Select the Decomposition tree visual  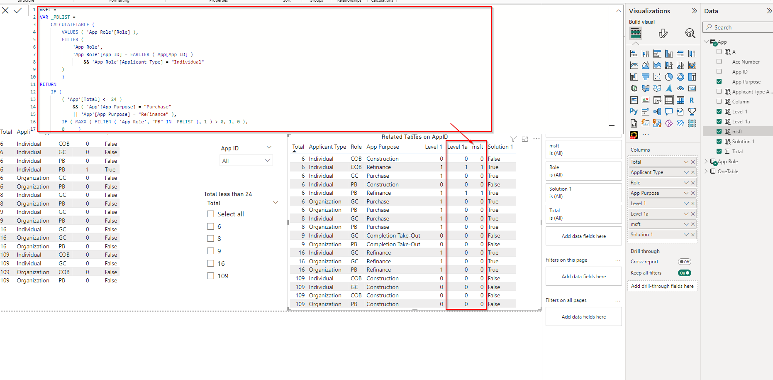(657, 112)
